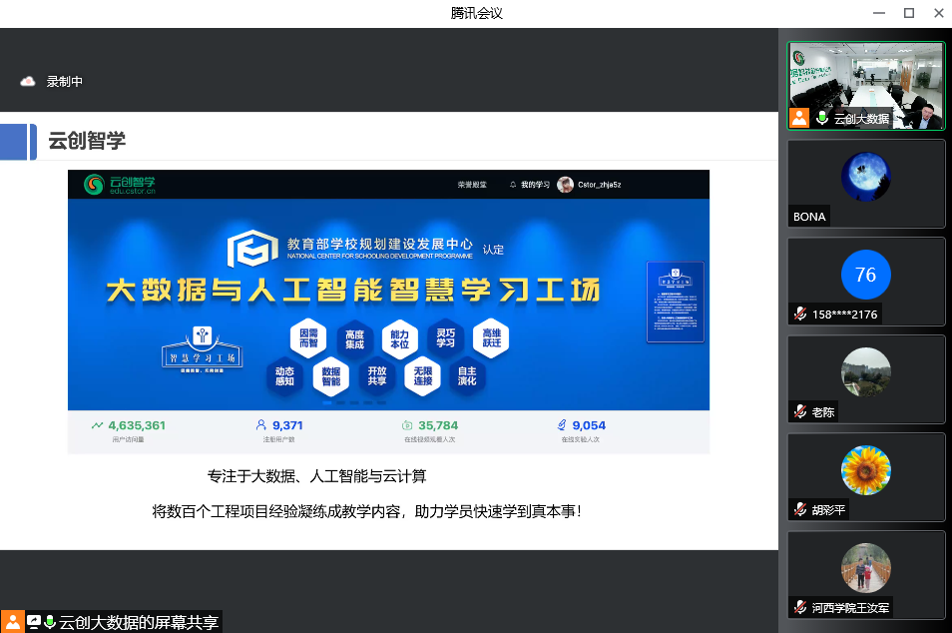Click muted microphone icon for 158****2176
This screenshot has width=952, height=633.
point(800,314)
